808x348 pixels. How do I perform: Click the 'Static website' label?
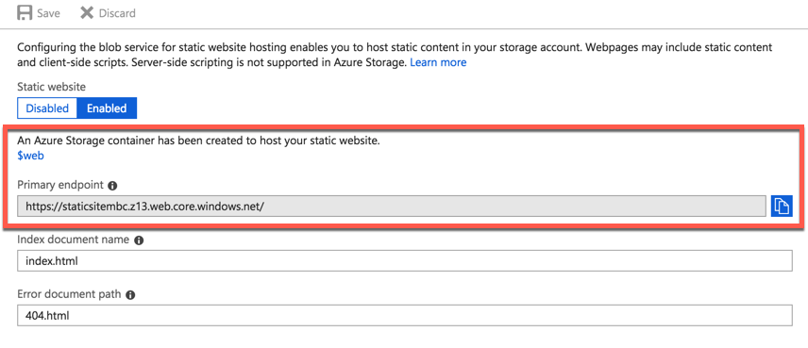52,87
